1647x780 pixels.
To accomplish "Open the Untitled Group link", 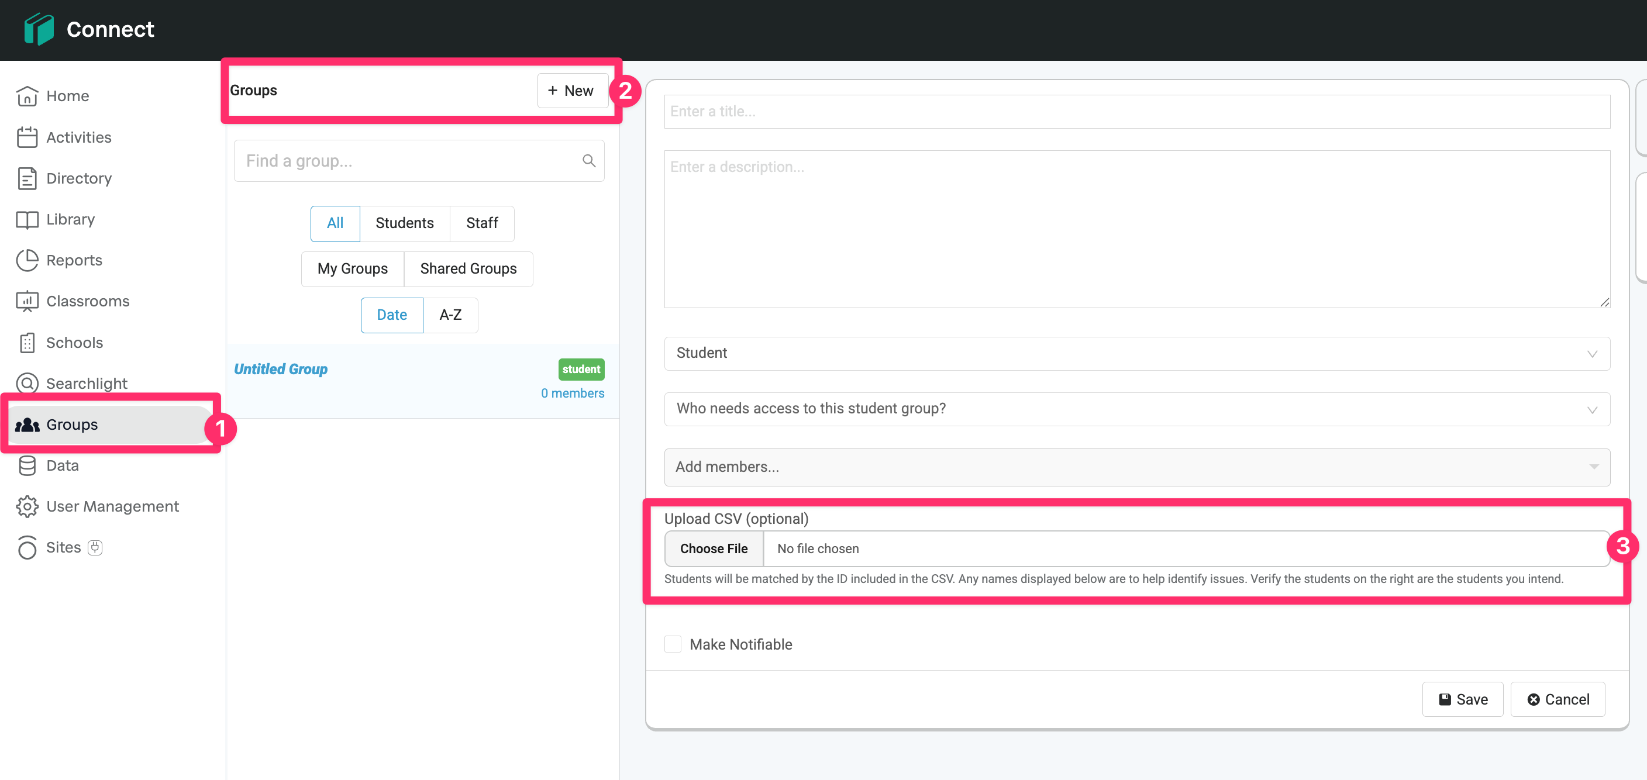I will (281, 369).
